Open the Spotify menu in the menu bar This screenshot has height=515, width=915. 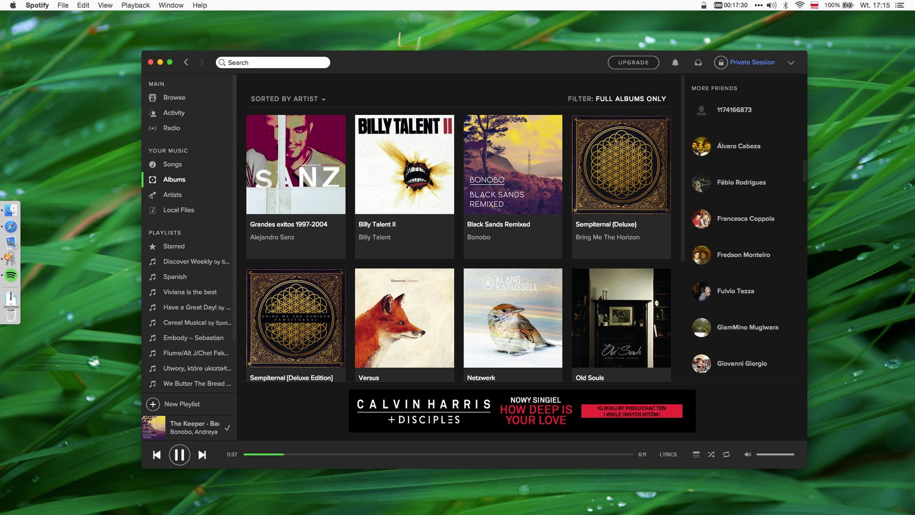point(37,5)
